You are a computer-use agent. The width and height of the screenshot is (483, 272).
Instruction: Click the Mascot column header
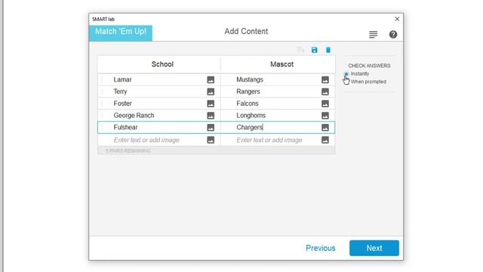(x=281, y=64)
